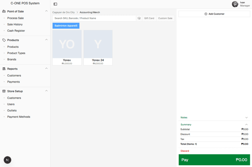Image resolution: width=252 pixels, height=167 pixels.
Task: Select the Yonex product card
Action: pyautogui.click(x=67, y=48)
